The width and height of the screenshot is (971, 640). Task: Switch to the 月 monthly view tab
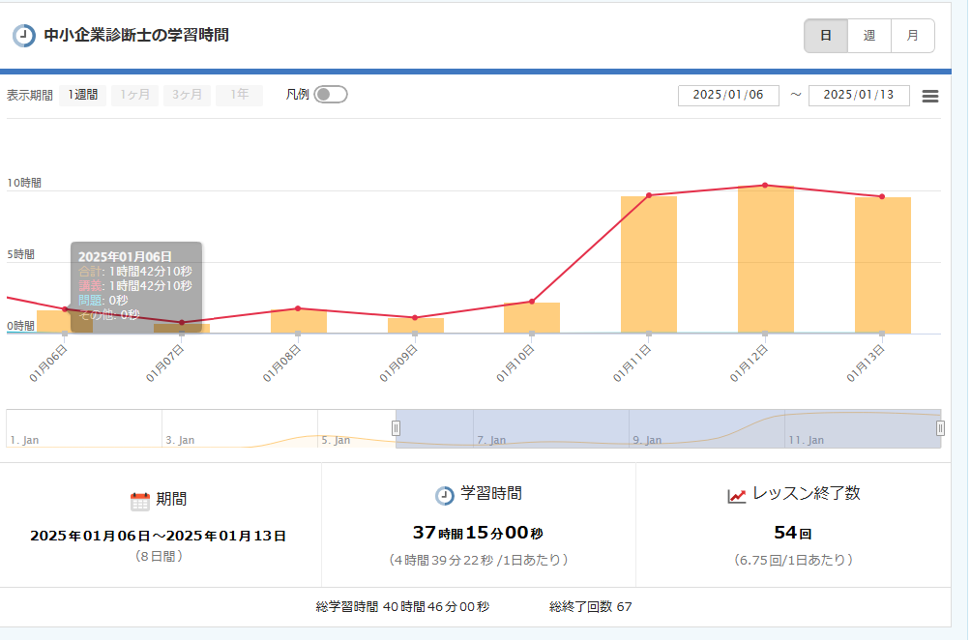pyautogui.click(x=913, y=36)
